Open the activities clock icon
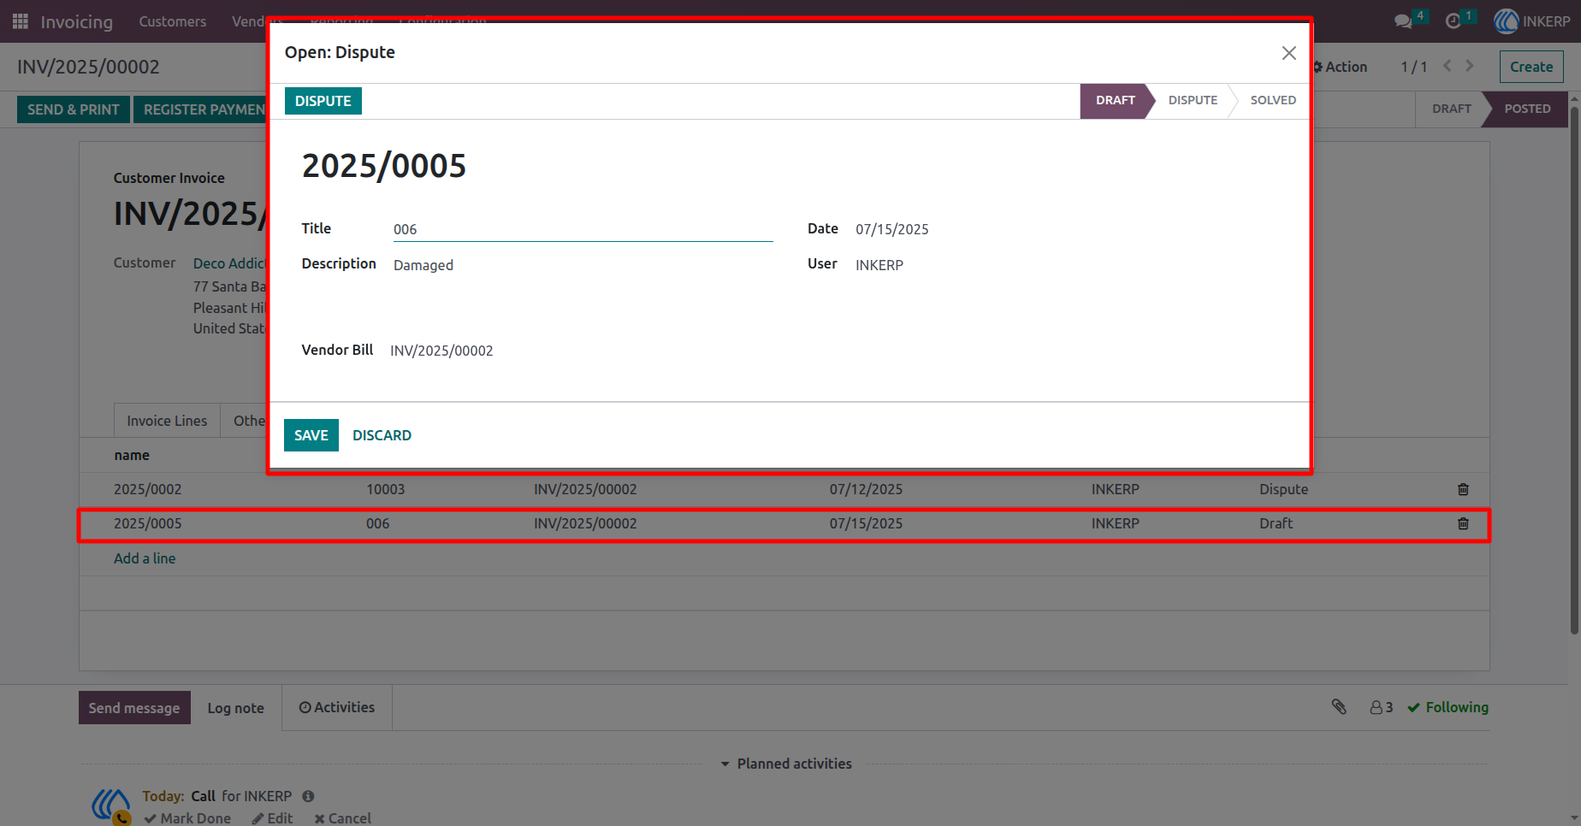 1453,21
